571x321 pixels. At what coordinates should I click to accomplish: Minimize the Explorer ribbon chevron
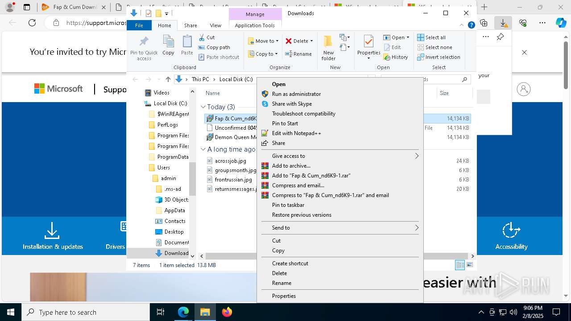point(462,25)
